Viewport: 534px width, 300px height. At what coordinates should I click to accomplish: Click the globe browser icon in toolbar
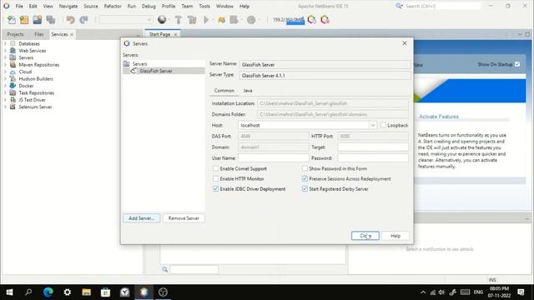(162, 20)
